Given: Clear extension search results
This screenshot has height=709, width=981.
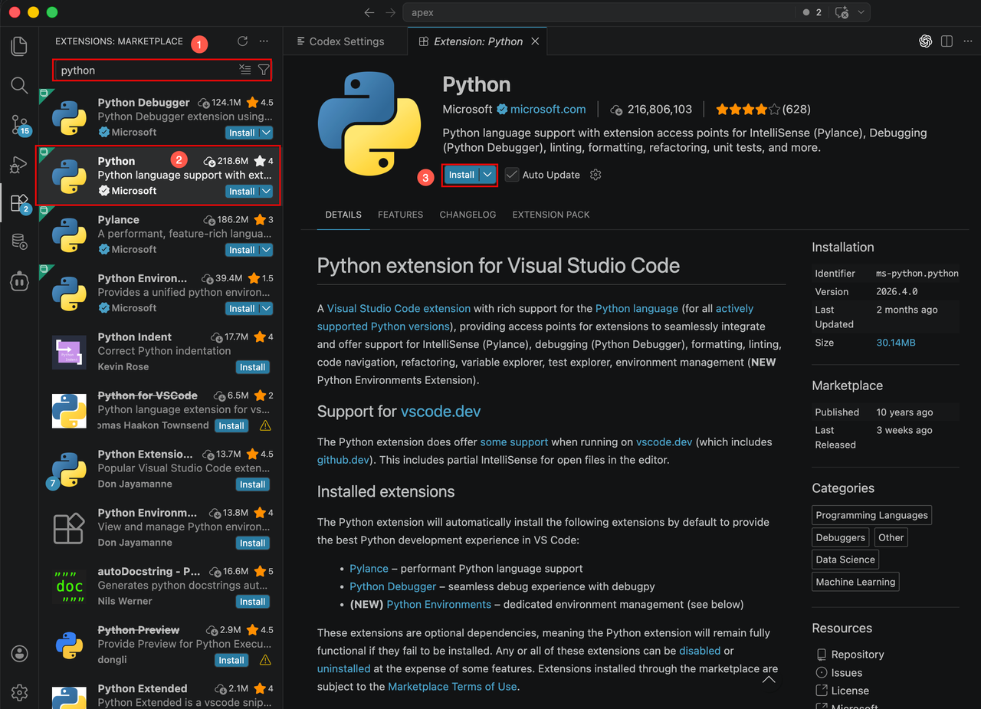Looking at the screenshot, I should pos(244,70).
